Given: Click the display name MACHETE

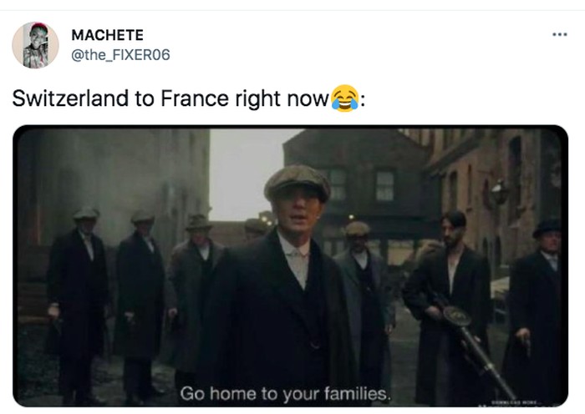Looking at the screenshot, I should tap(108, 35).
